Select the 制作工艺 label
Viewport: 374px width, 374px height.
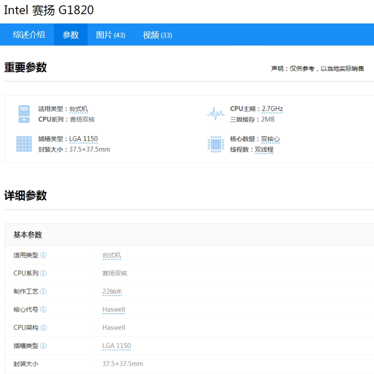click(26, 291)
